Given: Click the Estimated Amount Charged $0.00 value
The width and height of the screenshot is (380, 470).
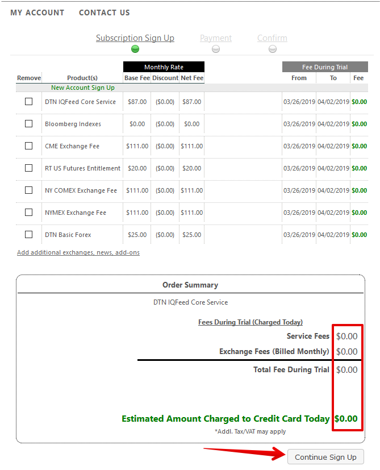Looking at the screenshot, I should click(x=346, y=419).
